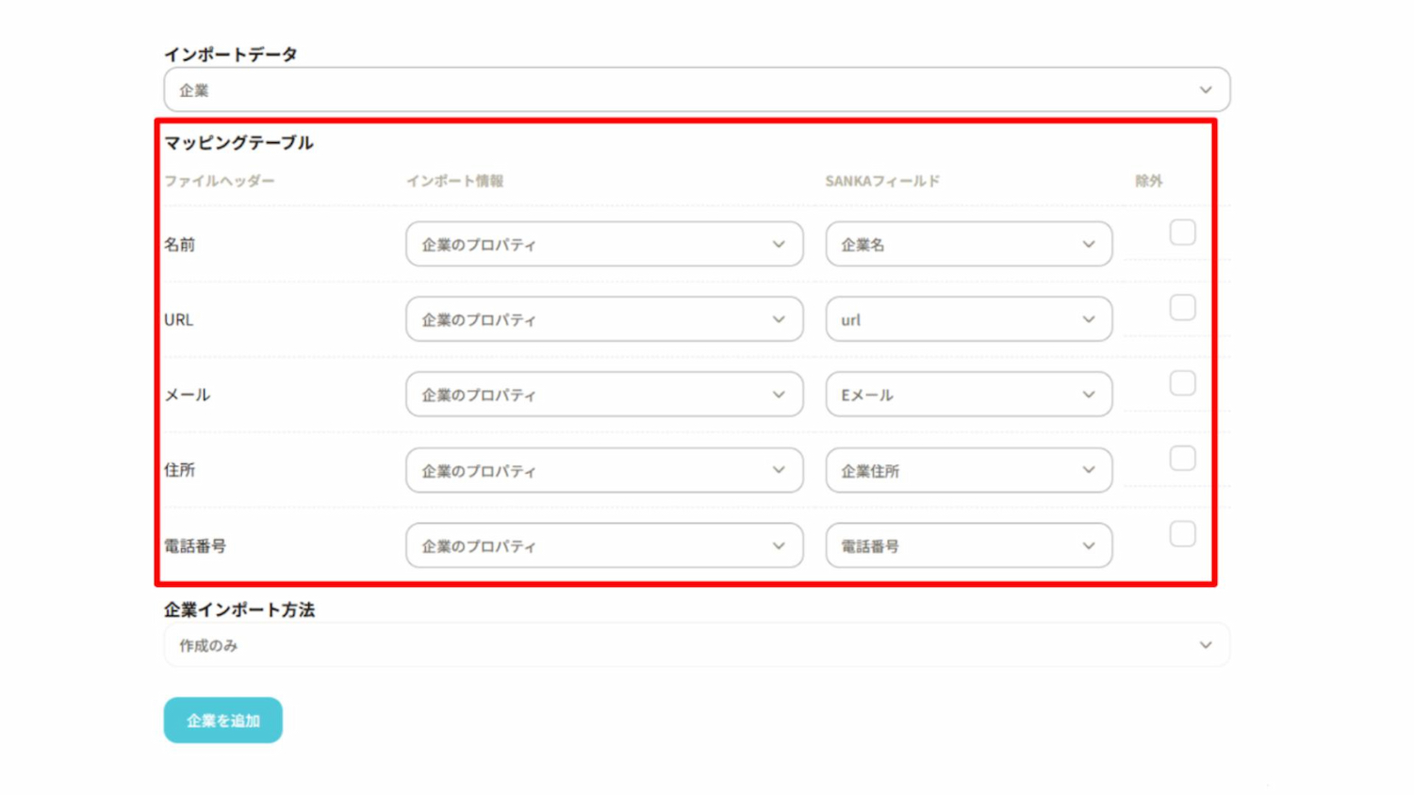Screen dimensions: 1414x795
Task: Expand import info dropdown for メール row
Action: coord(604,395)
